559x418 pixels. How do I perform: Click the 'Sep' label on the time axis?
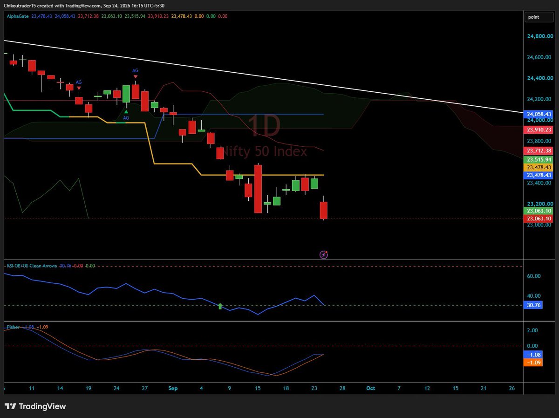(173, 388)
